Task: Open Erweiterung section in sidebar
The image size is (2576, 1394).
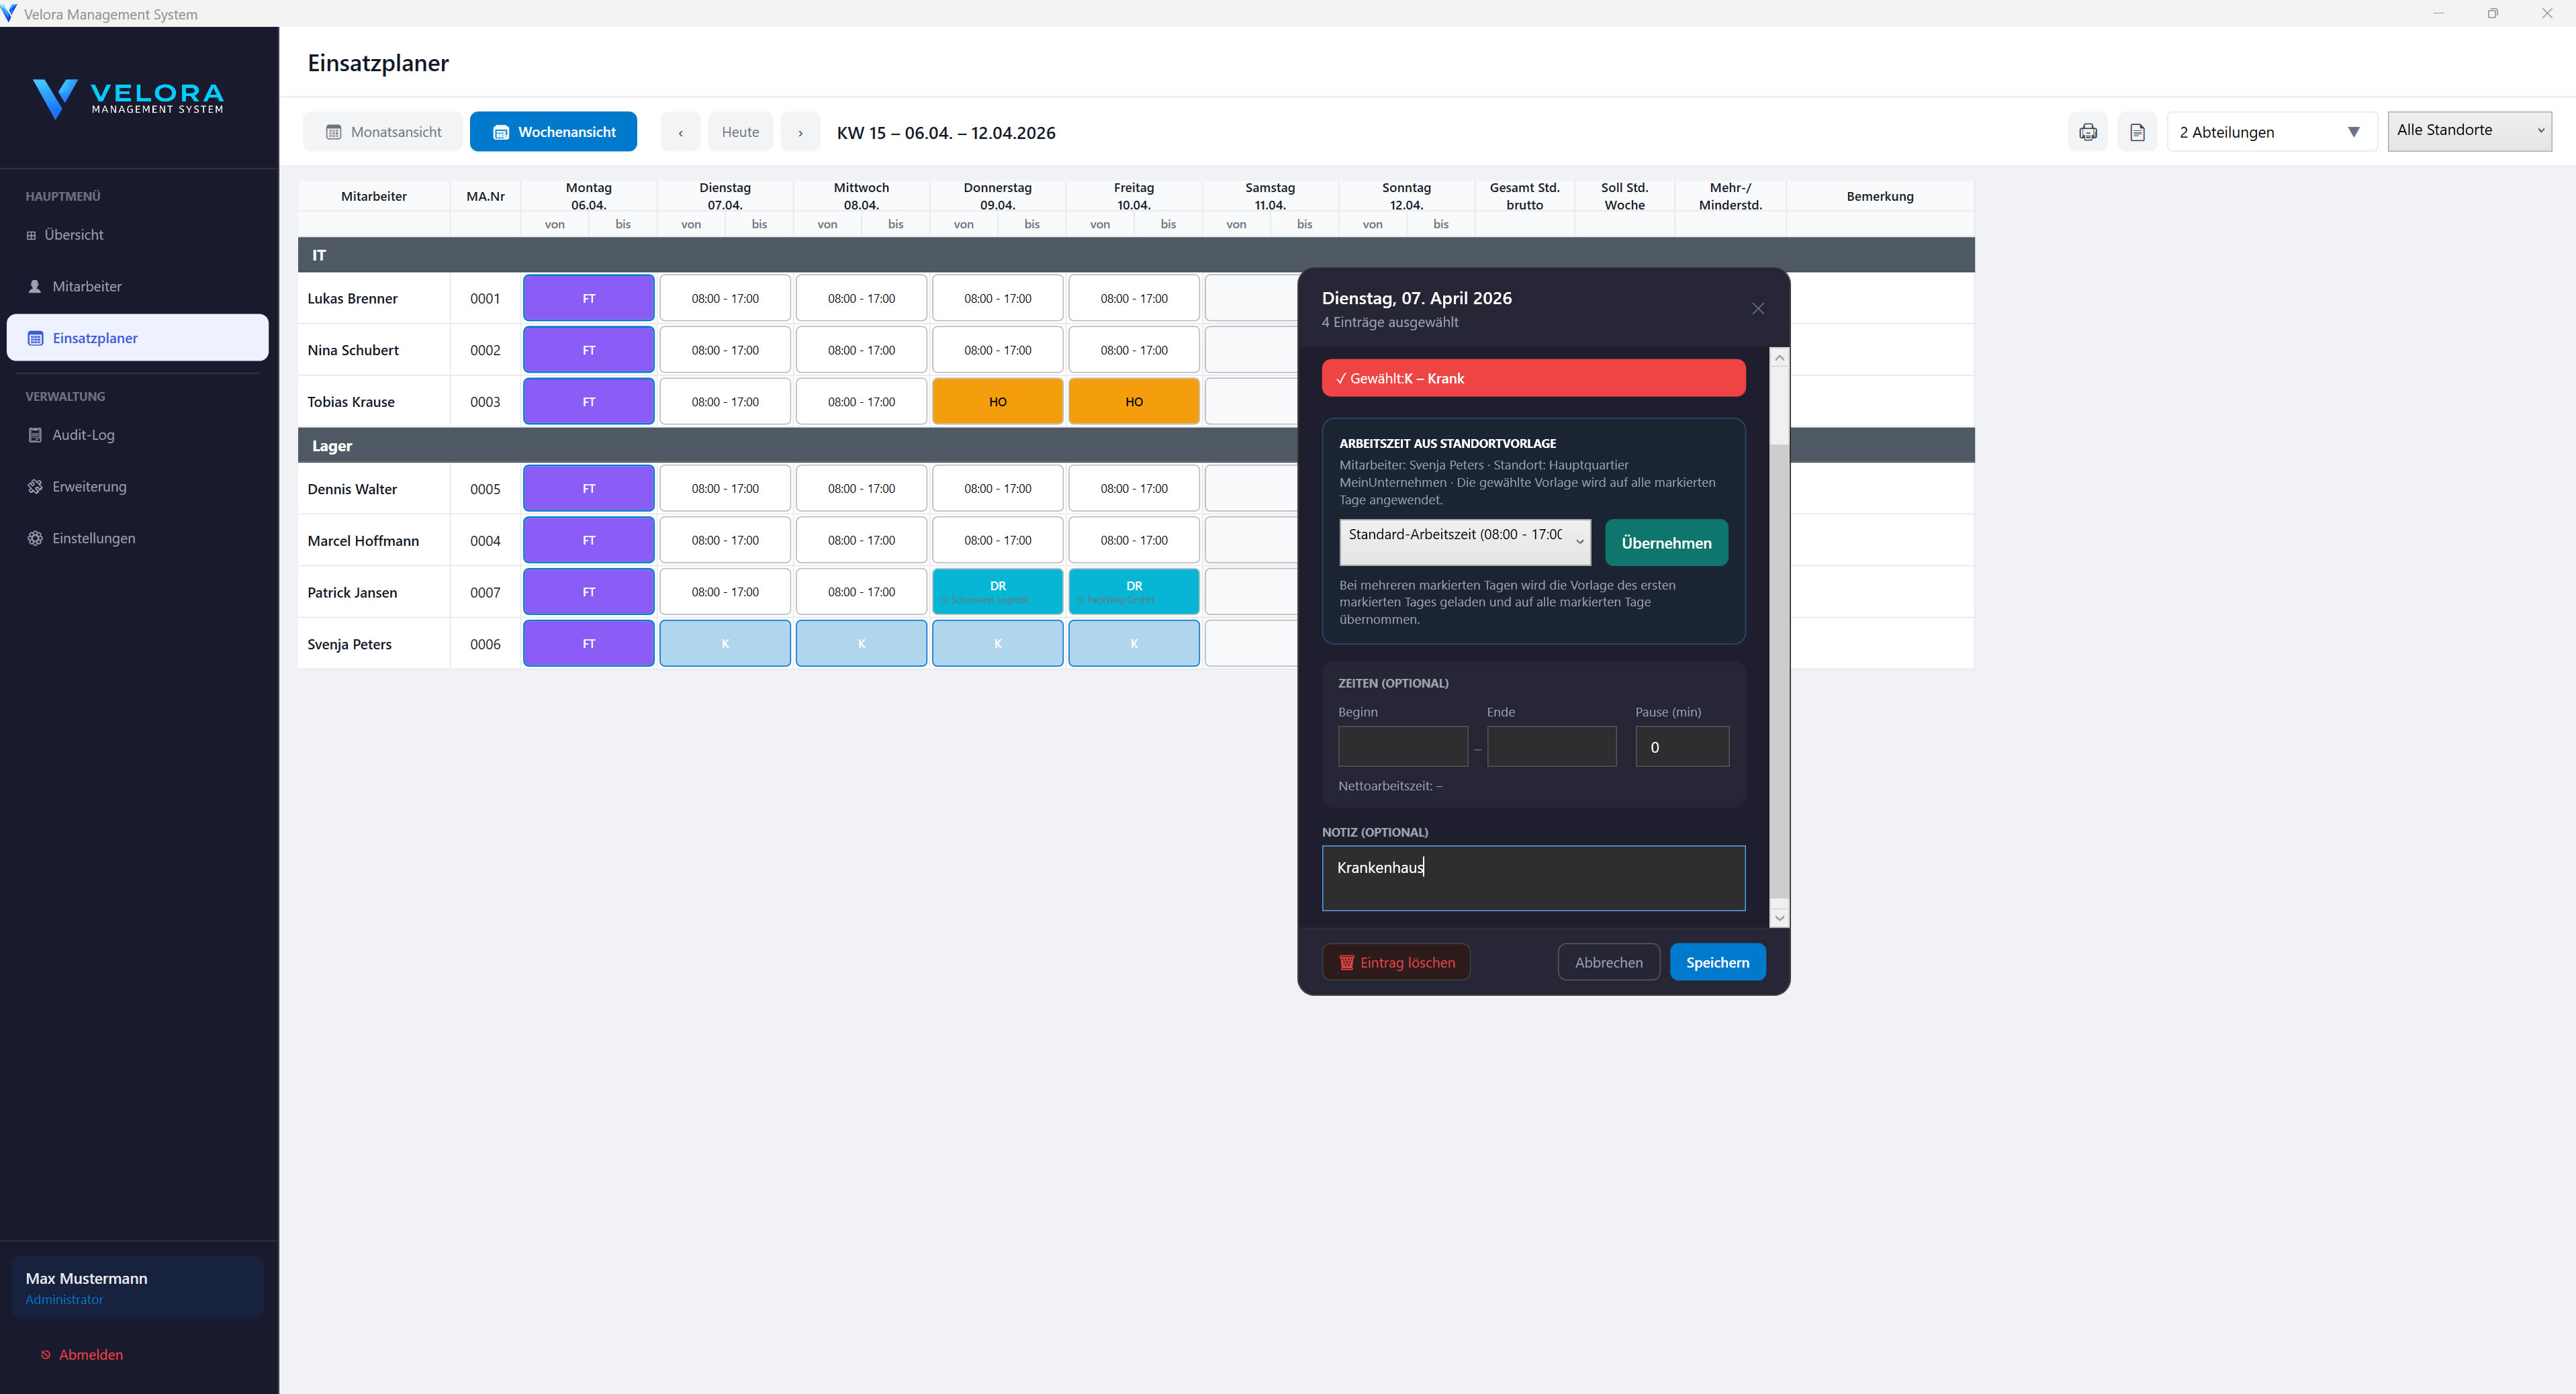Action: point(89,487)
